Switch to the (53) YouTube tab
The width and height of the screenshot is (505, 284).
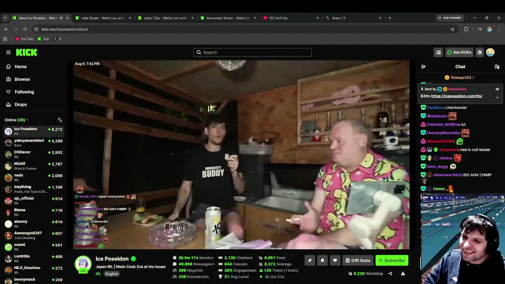point(291,18)
